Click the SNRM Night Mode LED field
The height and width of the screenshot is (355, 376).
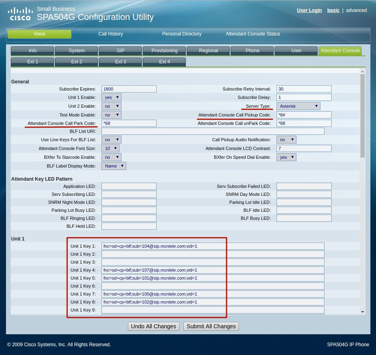click(x=129, y=202)
